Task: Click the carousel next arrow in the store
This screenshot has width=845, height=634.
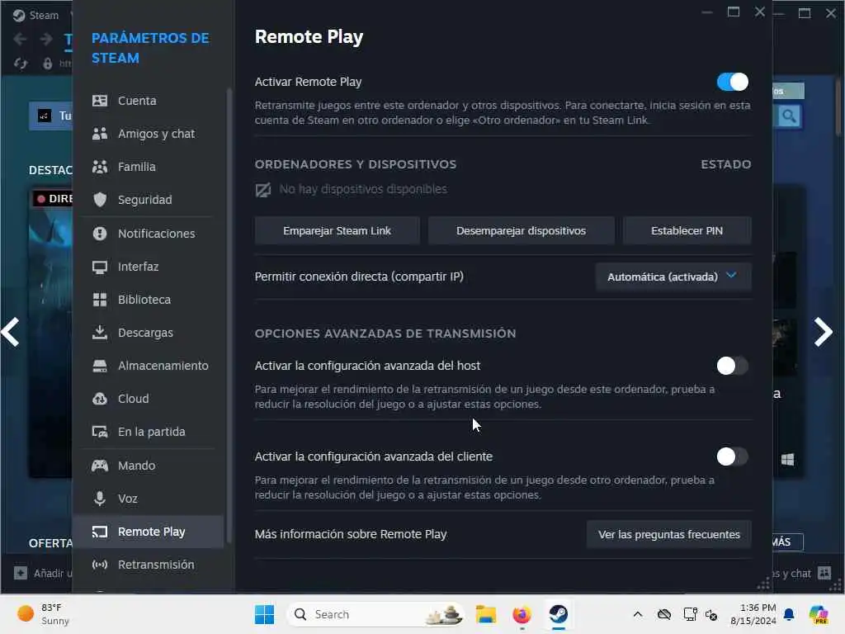Action: click(823, 332)
